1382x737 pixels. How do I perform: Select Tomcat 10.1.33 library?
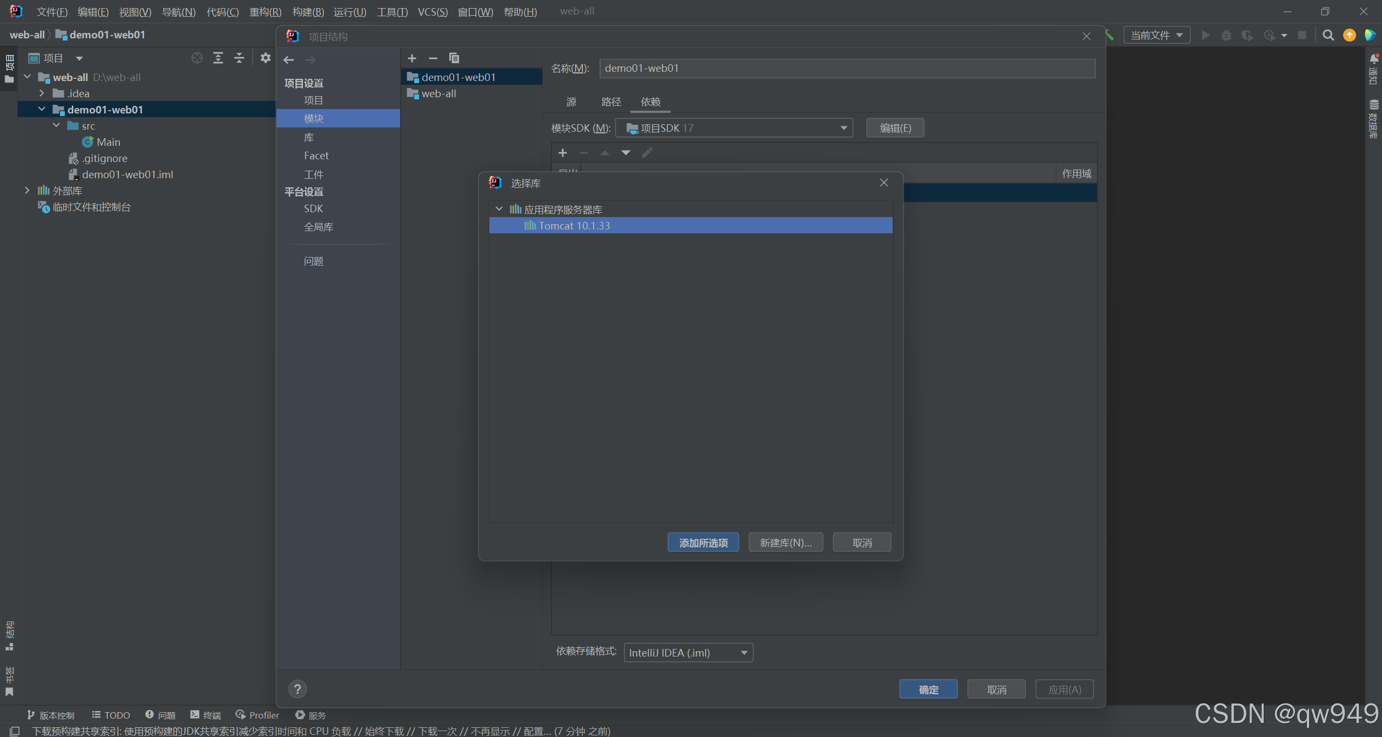(x=574, y=226)
